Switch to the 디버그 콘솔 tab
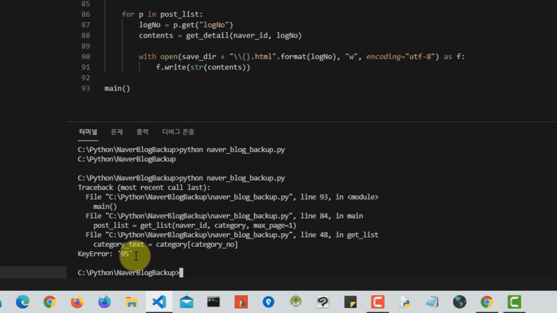The image size is (557, 313). (178, 132)
